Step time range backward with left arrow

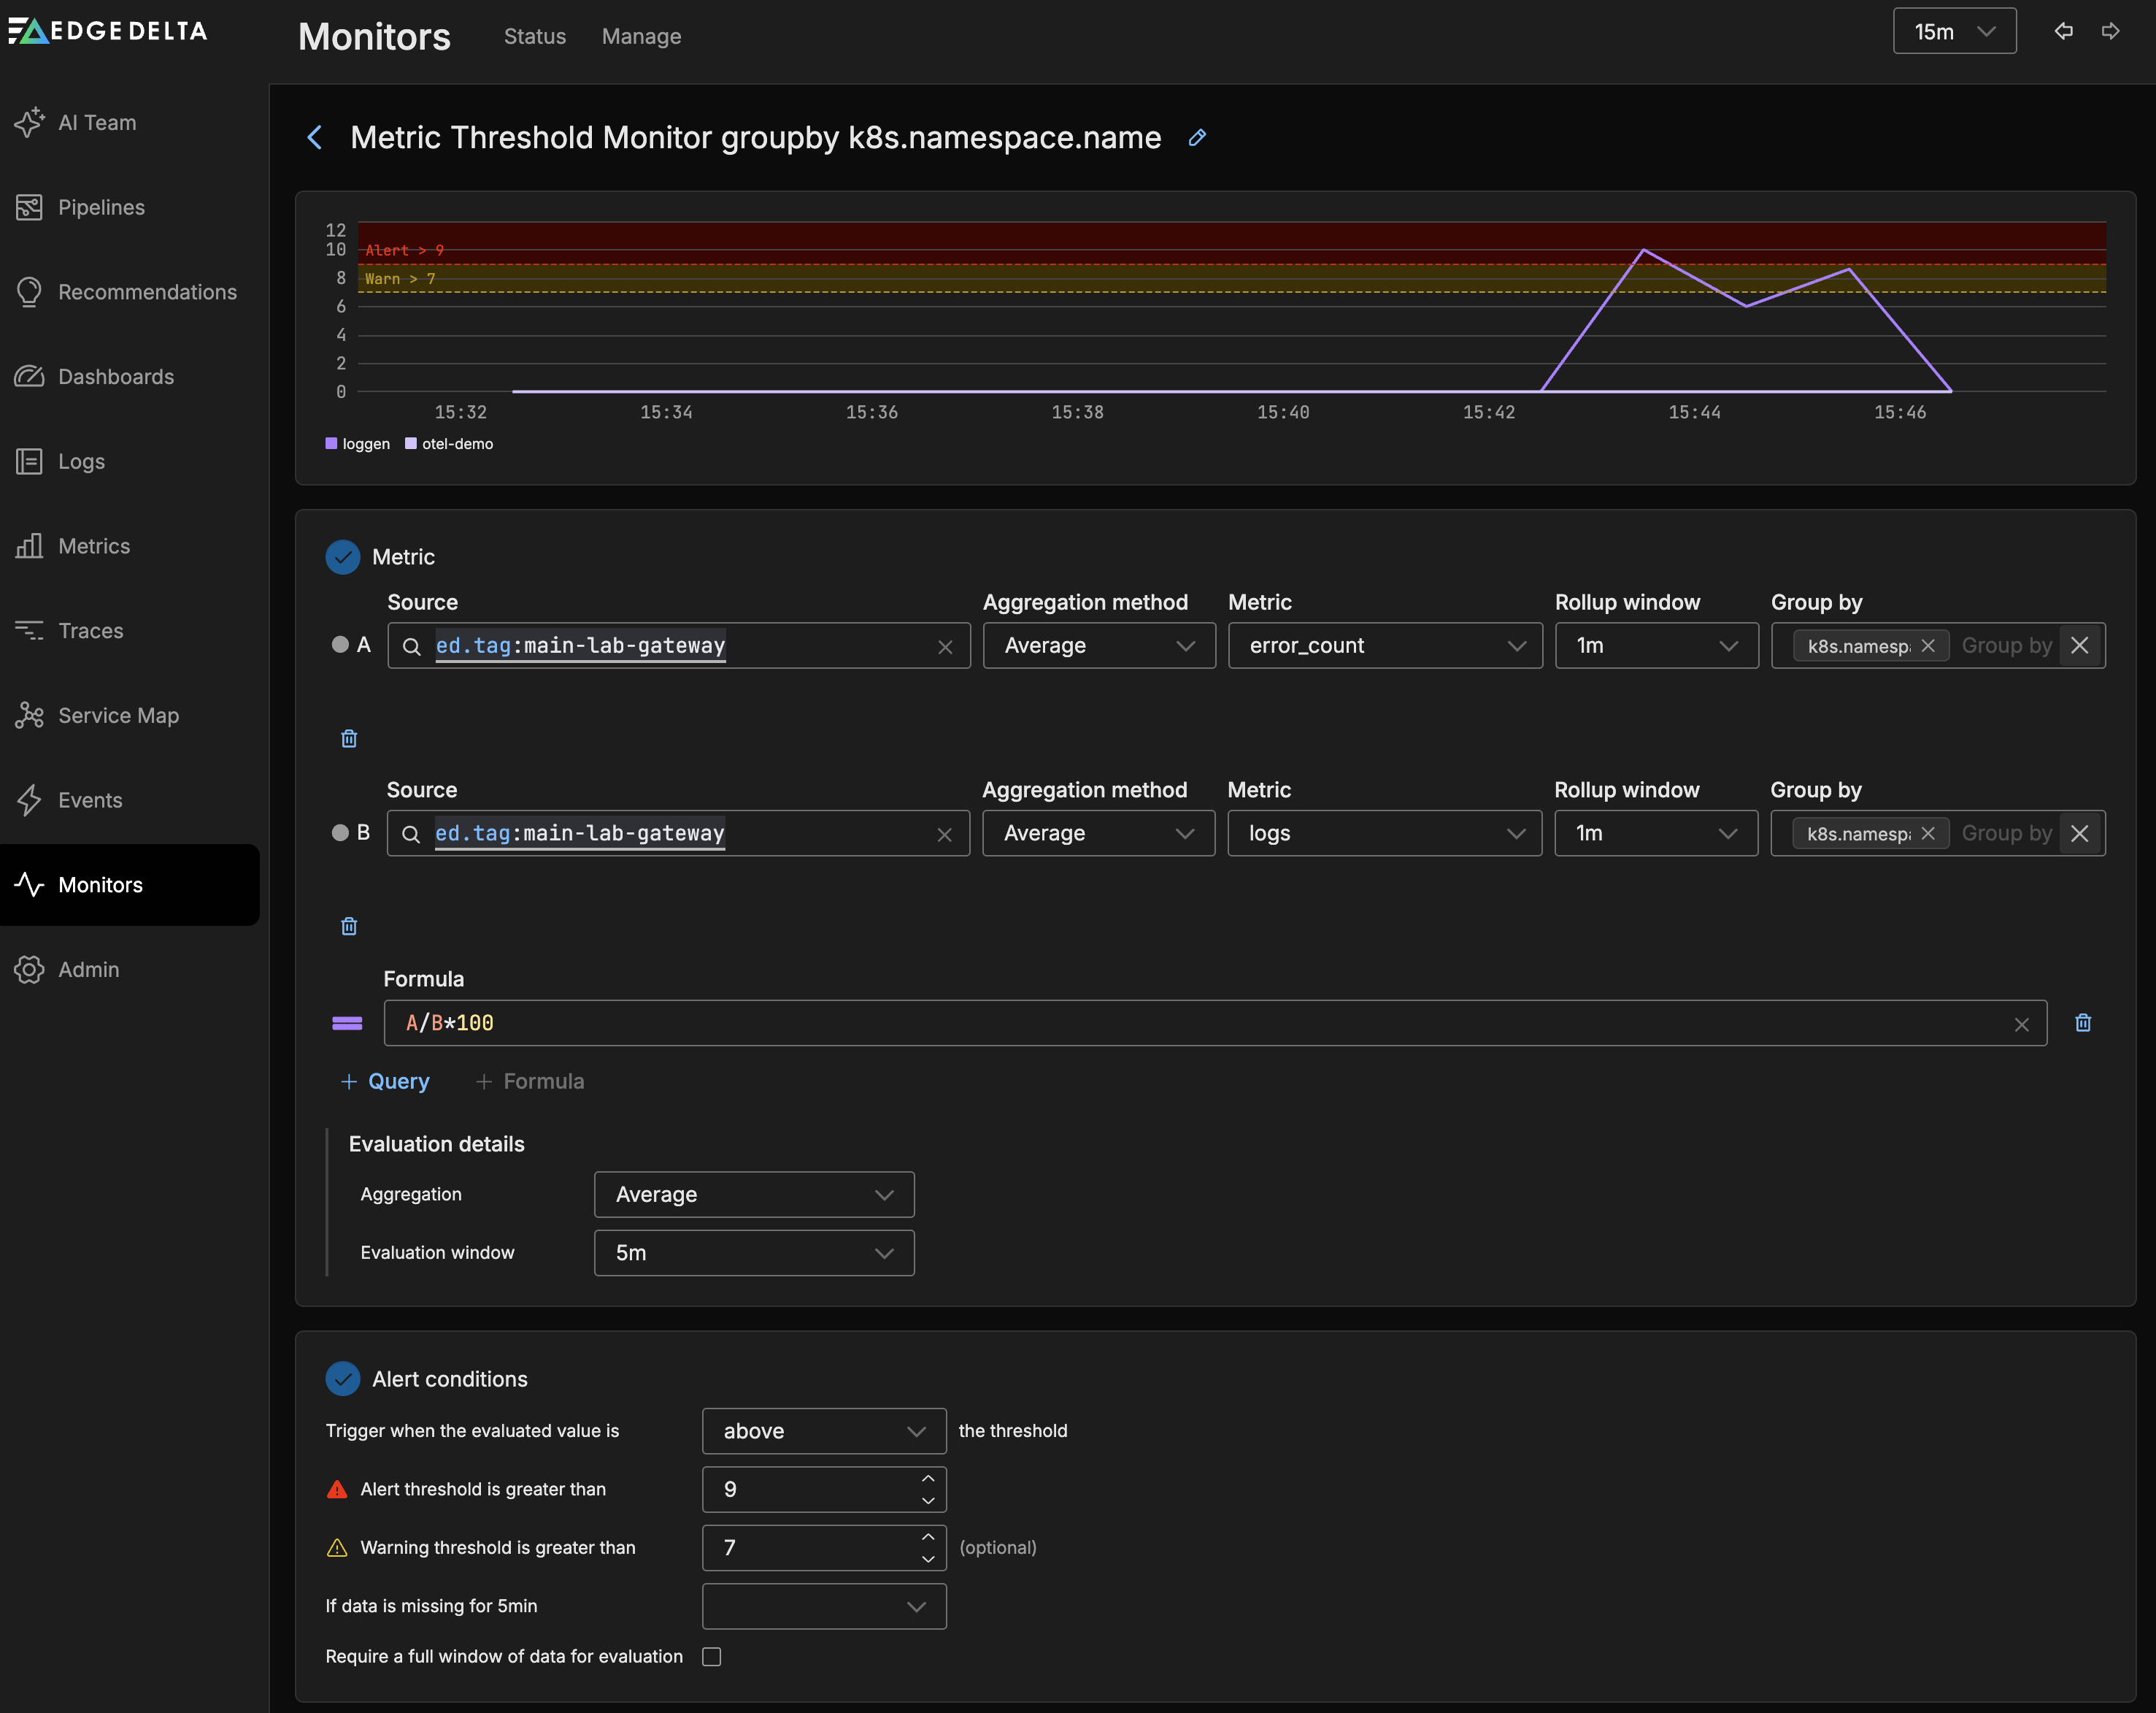tap(2063, 31)
